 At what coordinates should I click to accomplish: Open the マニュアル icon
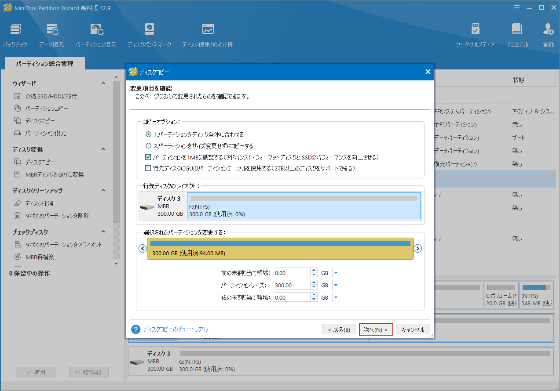pyautogui.click(x=517, y=35)
